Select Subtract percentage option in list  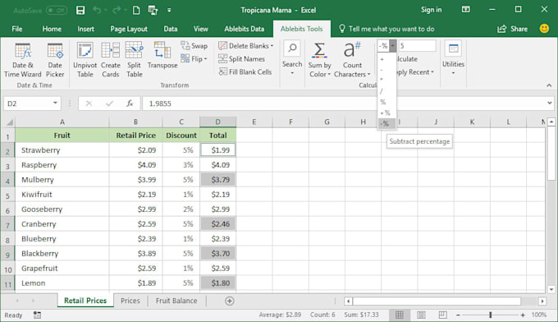coord(386,123)
